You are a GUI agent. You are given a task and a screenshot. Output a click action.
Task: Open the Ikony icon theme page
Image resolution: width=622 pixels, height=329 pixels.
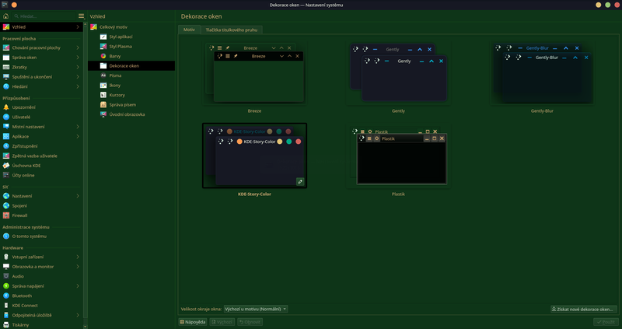115,85
